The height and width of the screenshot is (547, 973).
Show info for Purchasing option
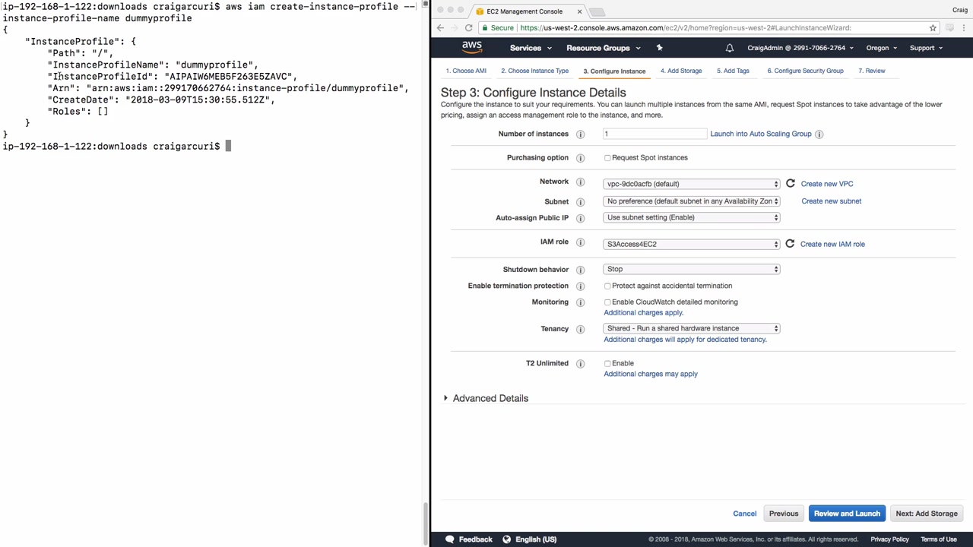tap(580, 158)
